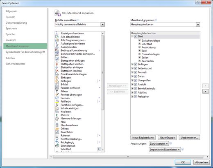
Task: Open the Speichern options page
Action: pos(11,29)
